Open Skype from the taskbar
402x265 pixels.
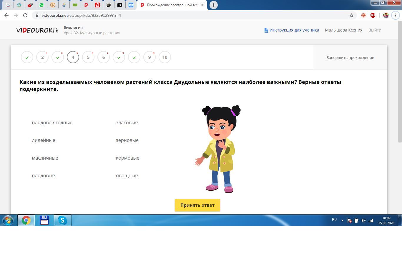tap(63, 220)
